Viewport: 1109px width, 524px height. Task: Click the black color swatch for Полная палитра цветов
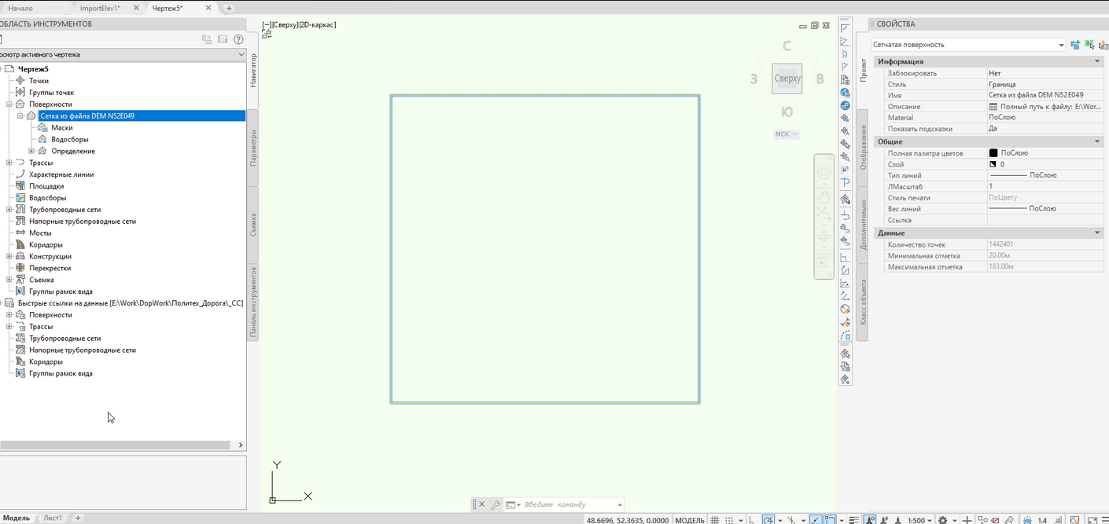click(x=993, y=153)
